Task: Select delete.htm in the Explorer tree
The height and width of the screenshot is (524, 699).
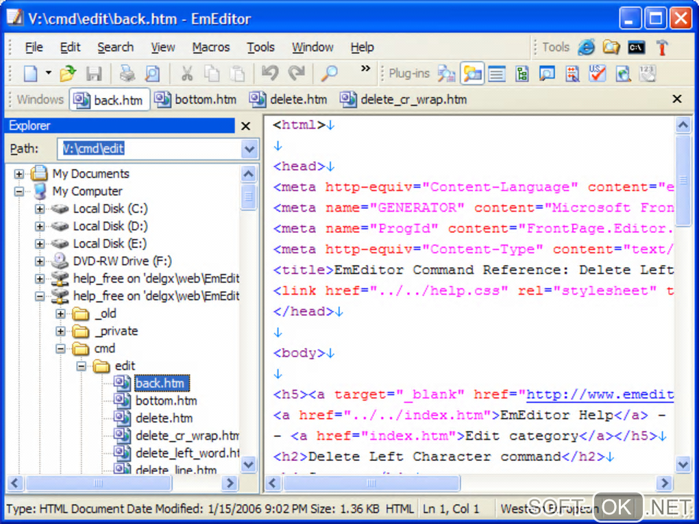Action: 164,418
